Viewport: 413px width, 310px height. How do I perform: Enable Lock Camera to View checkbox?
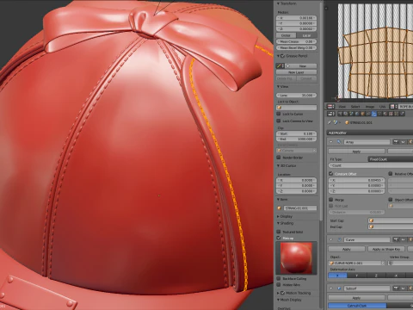point(279,121)
